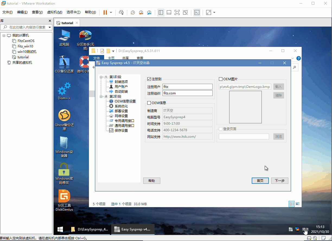The image size is (332, 241).
Task: Click the system optimization gear icon (系统优化)
Action: 111,106
